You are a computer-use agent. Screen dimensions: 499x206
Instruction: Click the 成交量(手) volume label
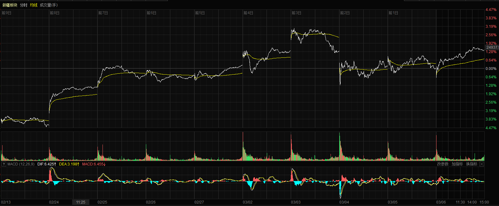(49, 5)
